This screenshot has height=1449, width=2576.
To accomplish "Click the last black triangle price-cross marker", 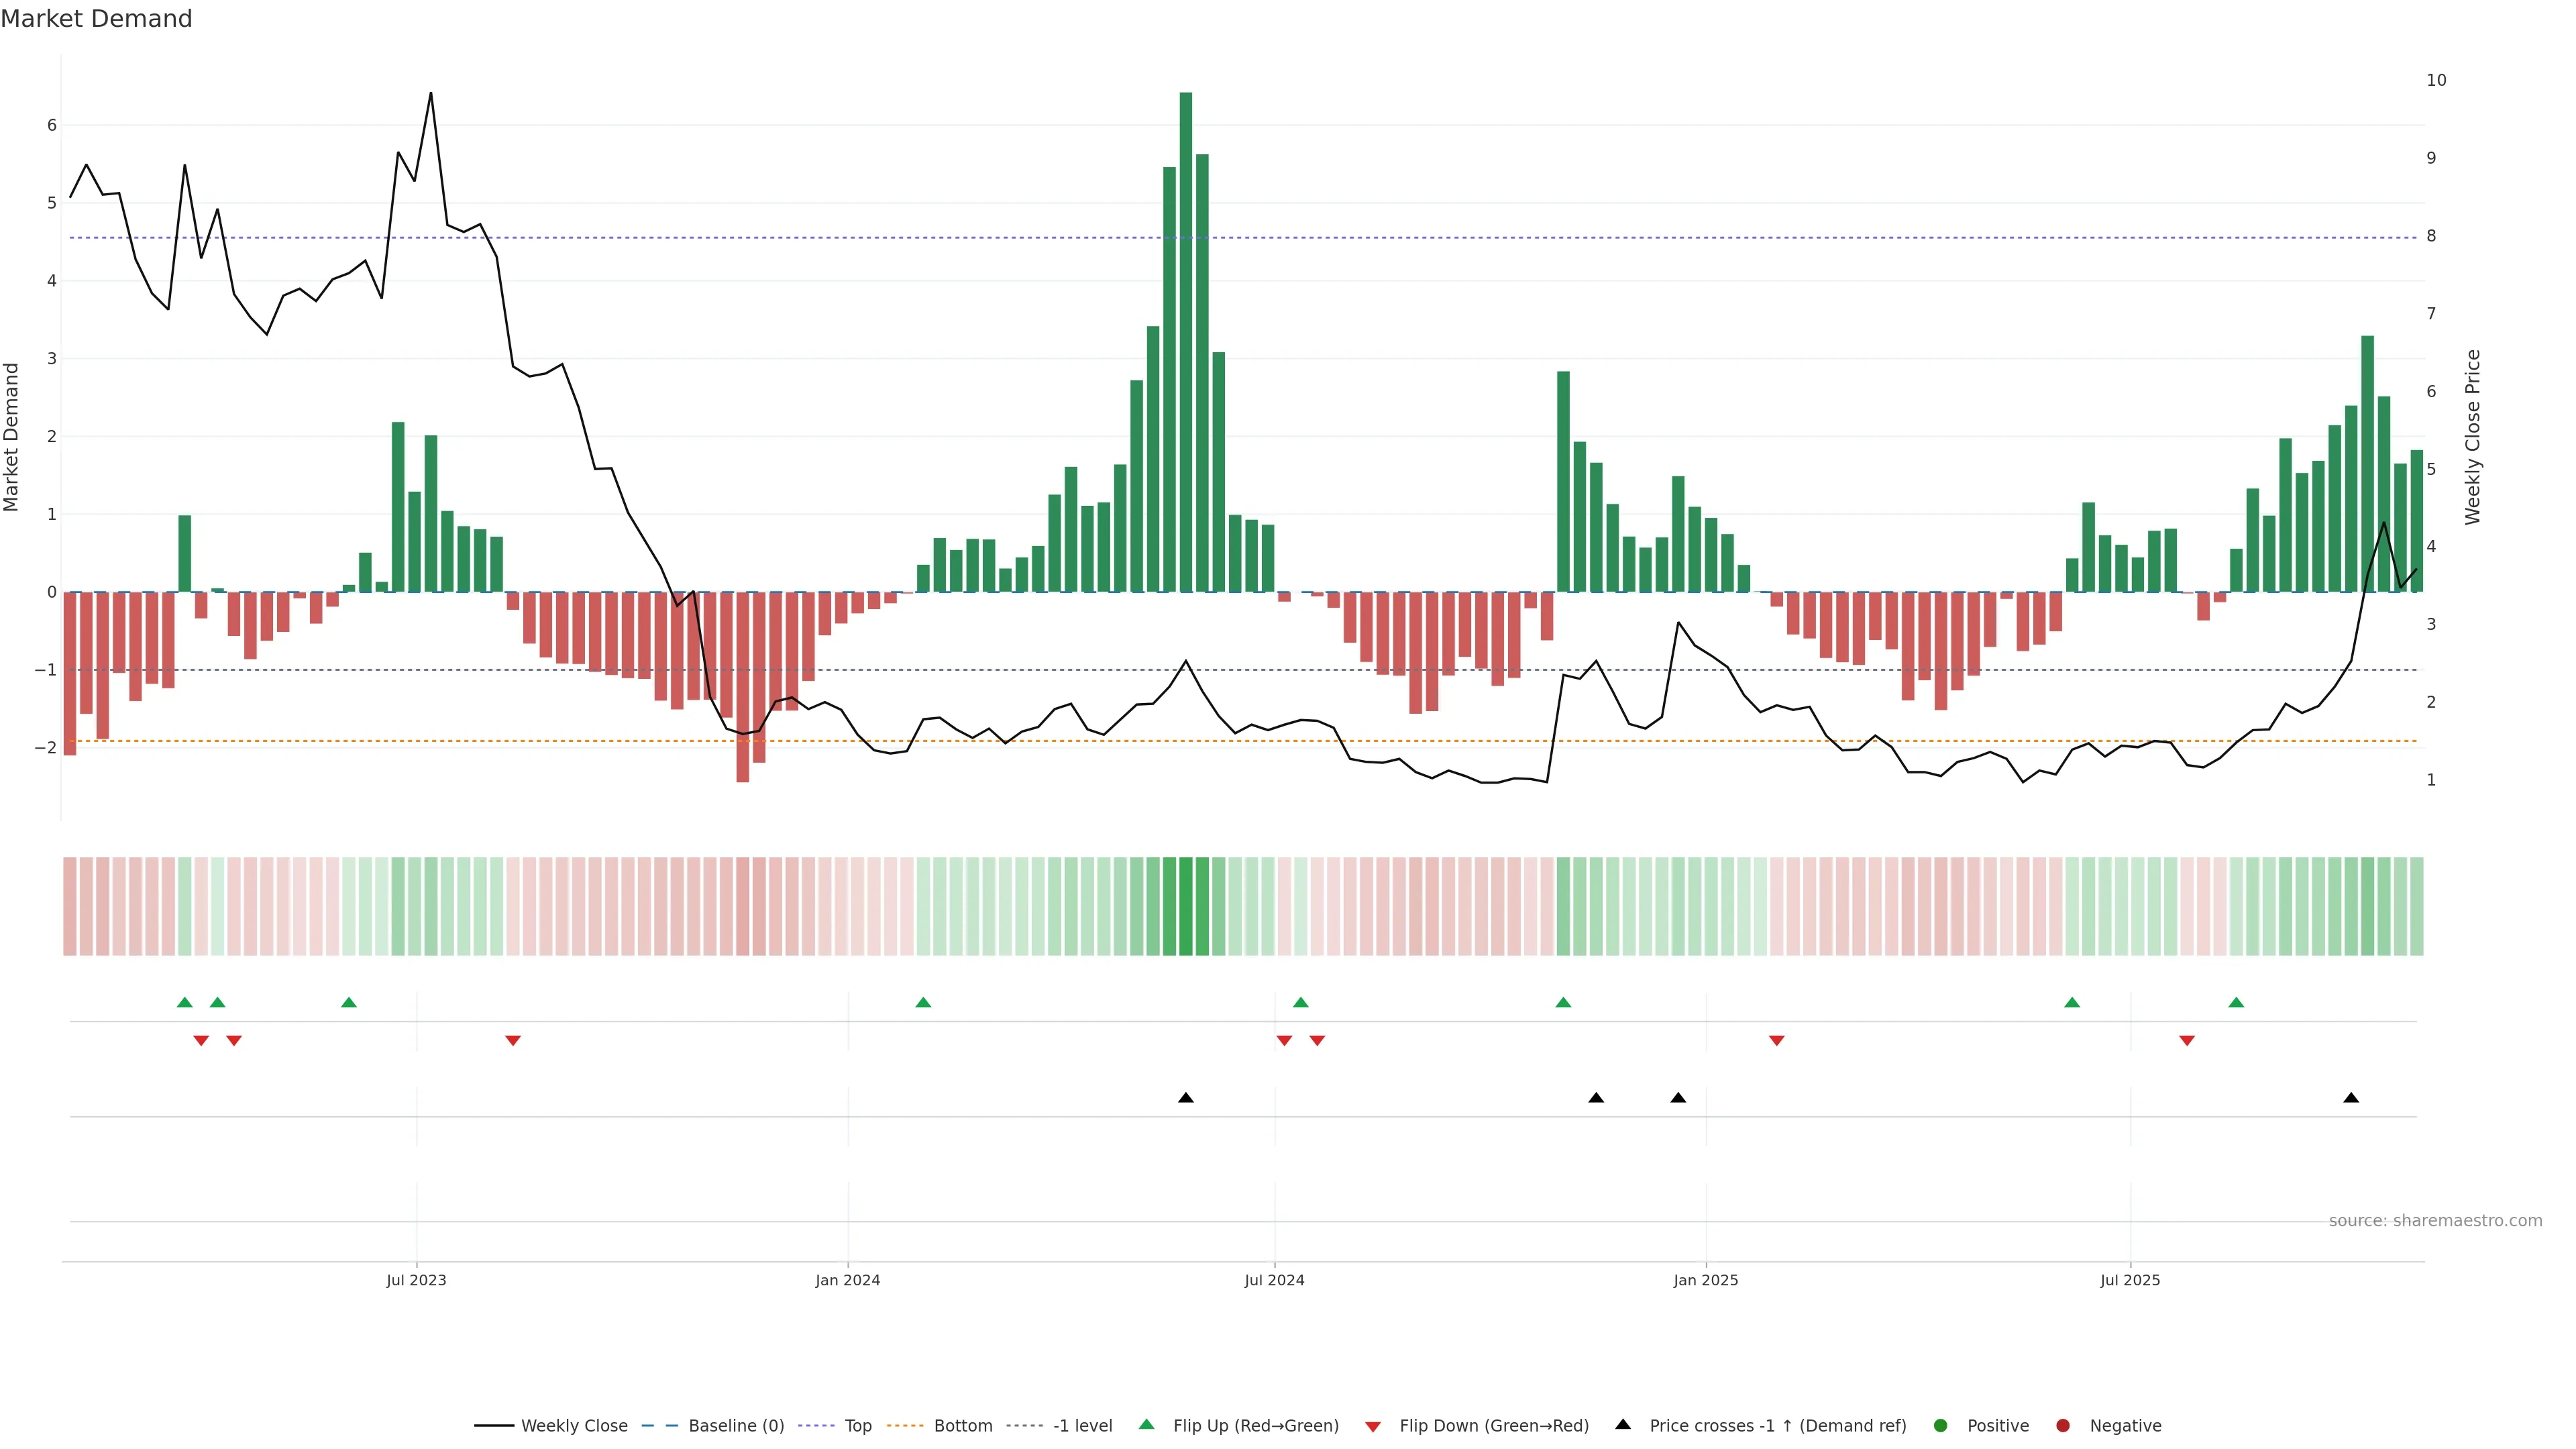I will point(2351,1098).
